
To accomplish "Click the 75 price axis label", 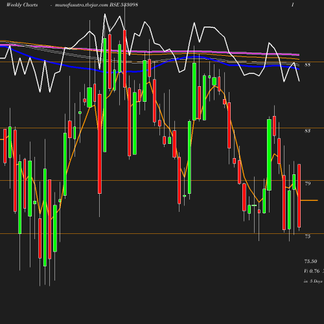I will (x=308, y=237).
